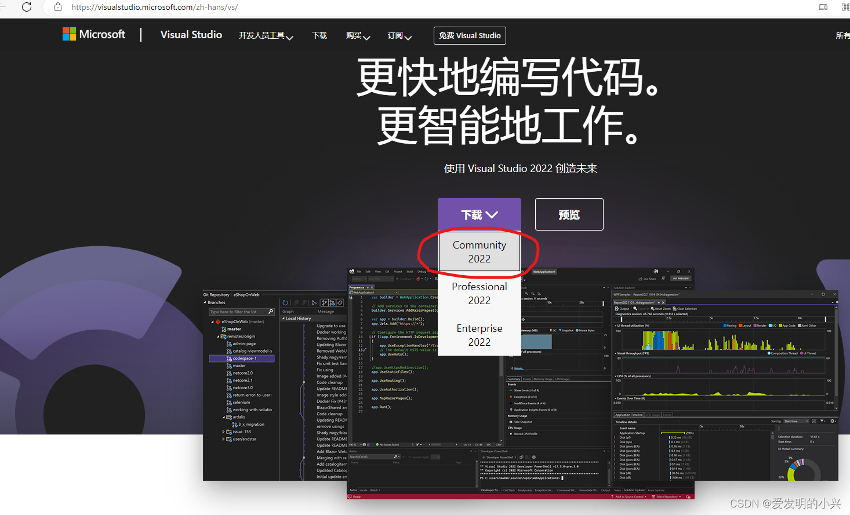The width and height of the screenshot is (850, 515).
Task: Click the gear settings icon in Timeline details
Action: pyautogui.click(x=833, y=421)
